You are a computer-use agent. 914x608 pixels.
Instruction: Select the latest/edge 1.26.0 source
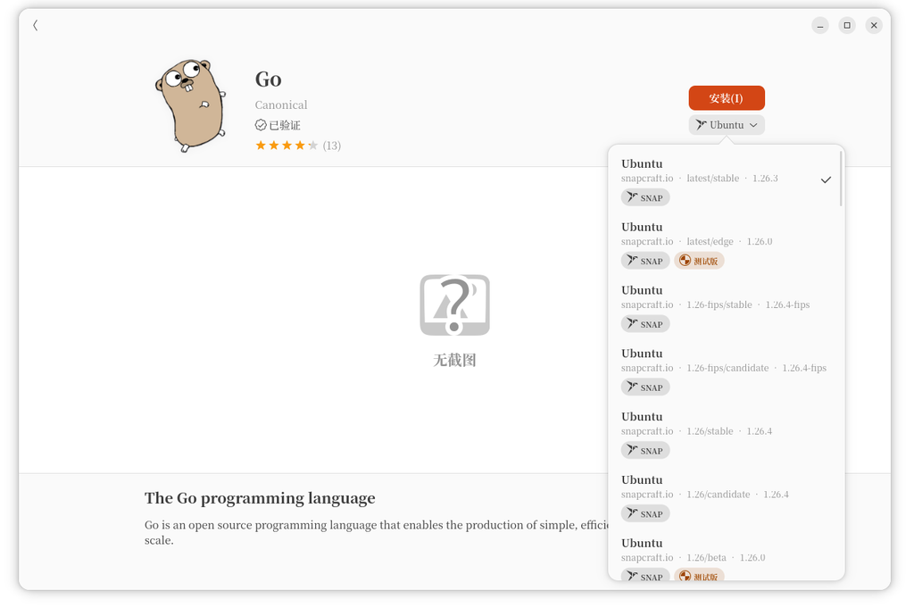[x=727, y=244]
